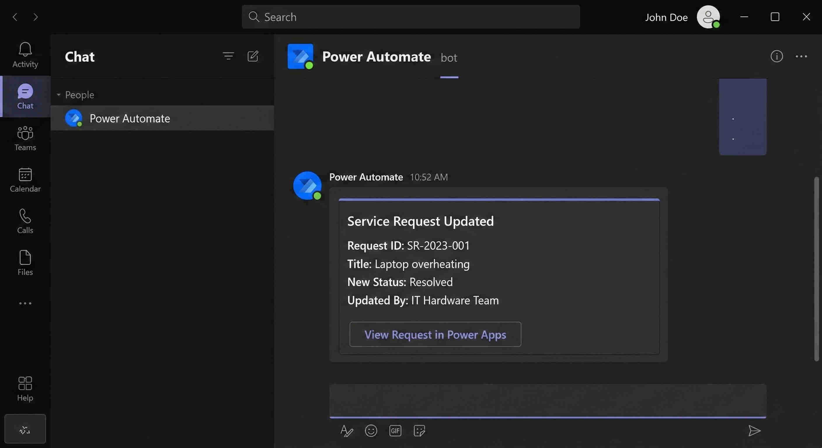The width and height of the screenshot is (822, 448).
Task: Open the Activity feed
Action: tap(25, 55)
